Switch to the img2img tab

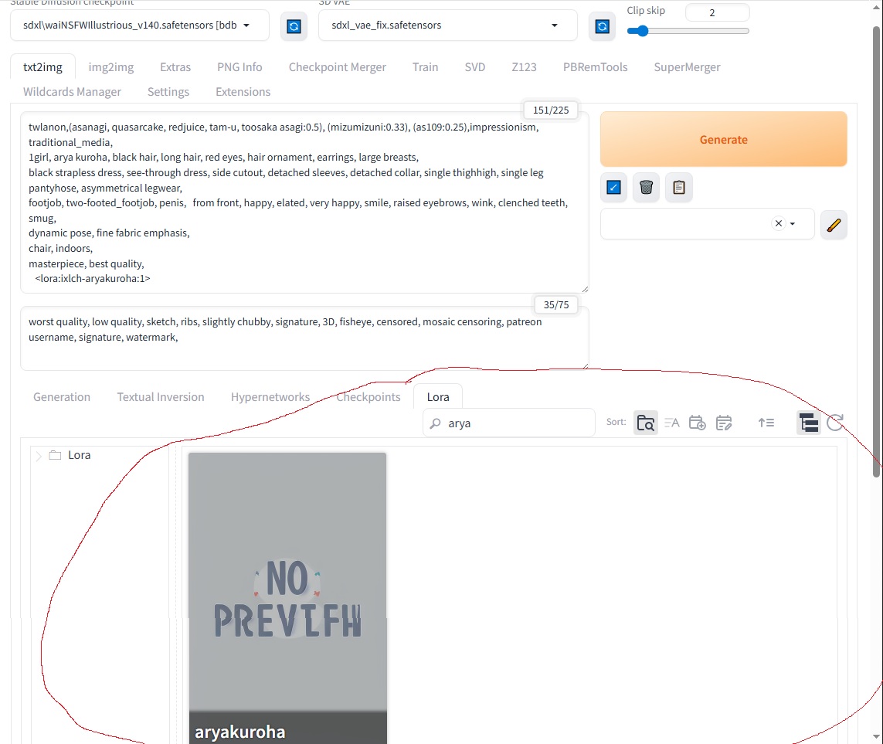pyautogui.click(x=110, y=67)
